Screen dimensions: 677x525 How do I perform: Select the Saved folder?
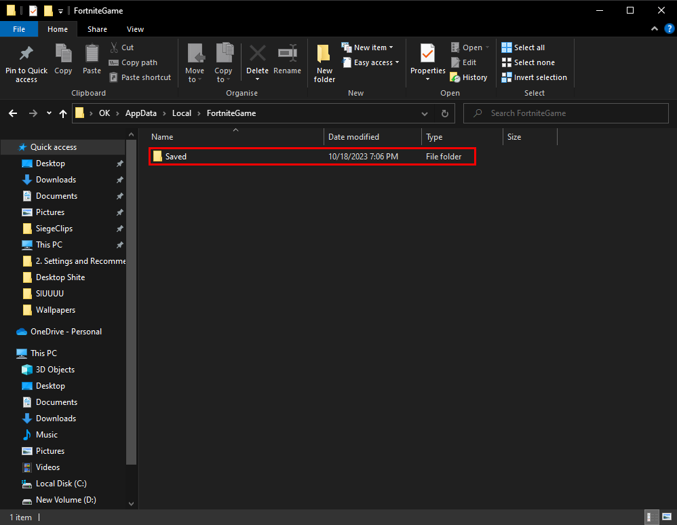[312, 156]
